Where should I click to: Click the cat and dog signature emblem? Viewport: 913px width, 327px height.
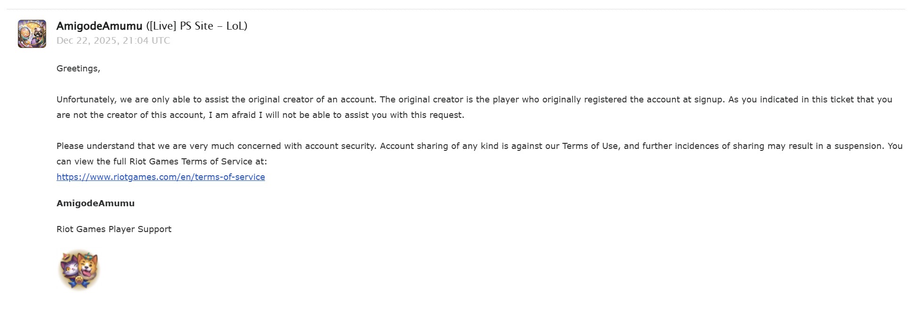(79, 270)
